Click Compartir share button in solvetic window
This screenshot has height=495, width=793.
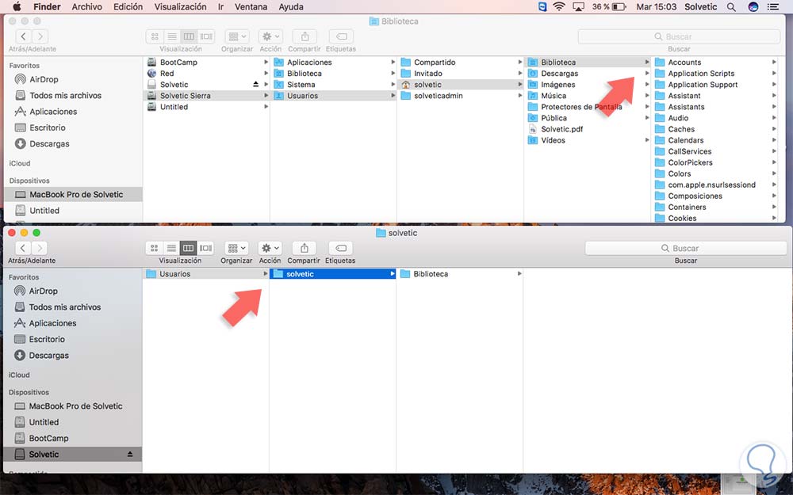[x=304, y=248]
